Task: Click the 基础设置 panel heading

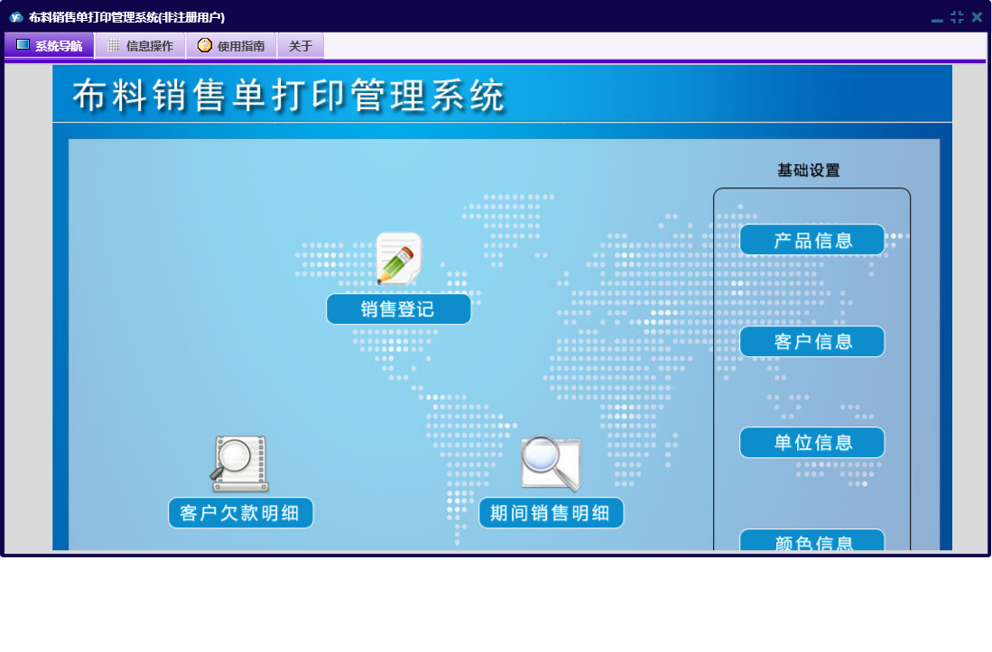Action: point(809,170)
